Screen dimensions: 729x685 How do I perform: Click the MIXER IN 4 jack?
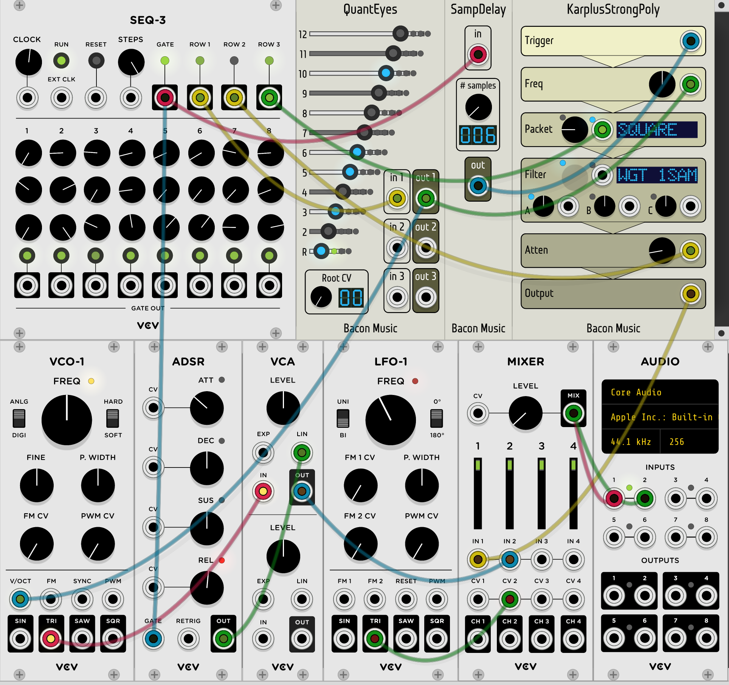(573, 559)
